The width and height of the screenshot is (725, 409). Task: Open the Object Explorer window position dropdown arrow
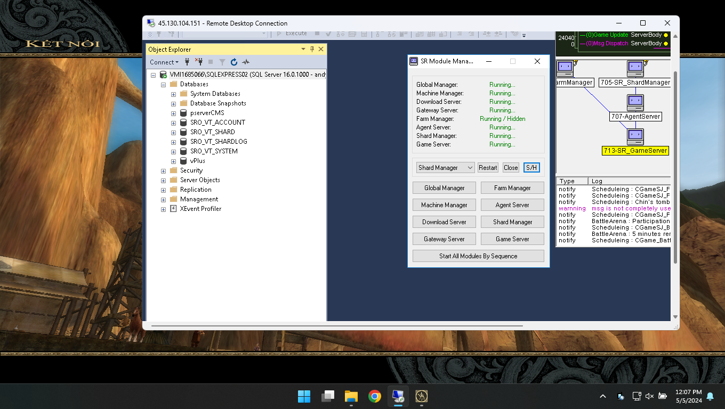(x=303, y=49)
